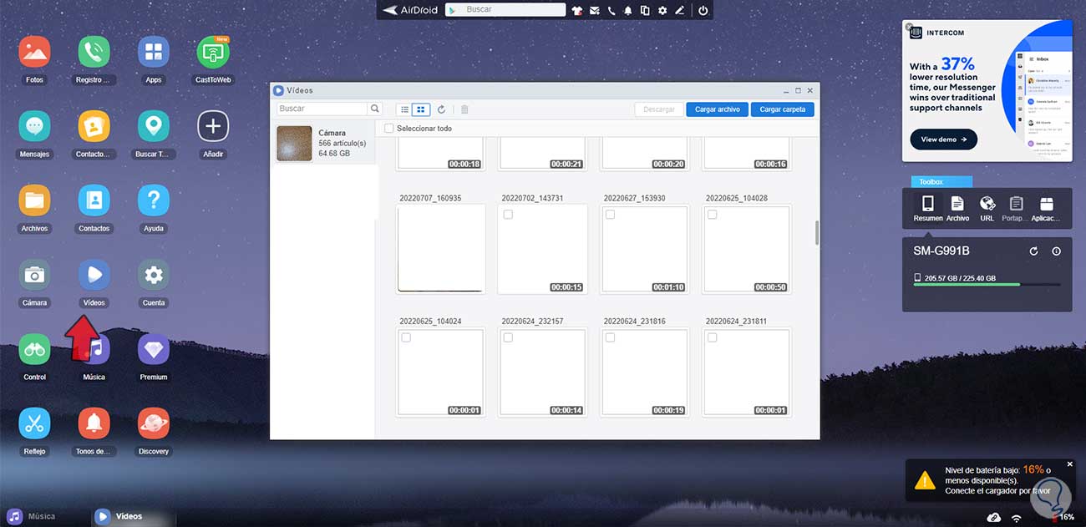
Task: Open the Apps desktop icon
Action: pos(154,52)
